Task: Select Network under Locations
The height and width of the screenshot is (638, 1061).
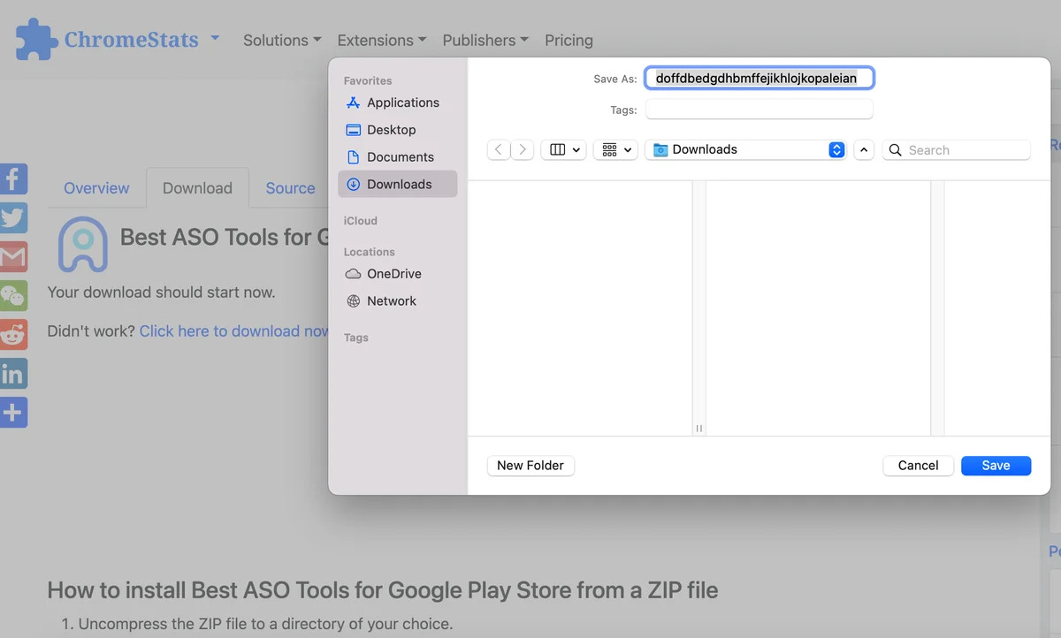Action: point(397,301)
